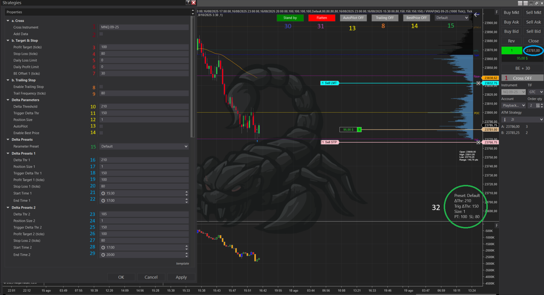Open the Parameter Preset dropdown
Screen dimensions: 544x295
(x=144, y=147)
